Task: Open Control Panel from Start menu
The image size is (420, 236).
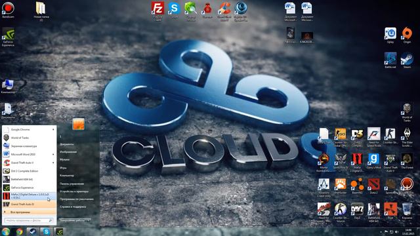Action: tap(72, 184)
